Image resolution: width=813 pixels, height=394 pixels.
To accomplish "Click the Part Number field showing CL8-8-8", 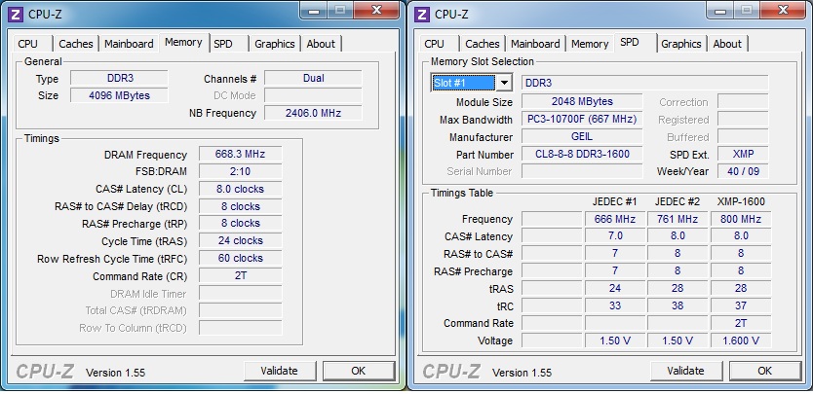I will point(581,154).
